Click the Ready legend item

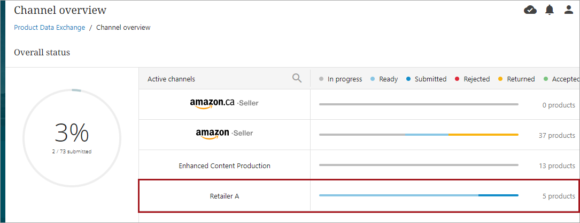point(384,79)
